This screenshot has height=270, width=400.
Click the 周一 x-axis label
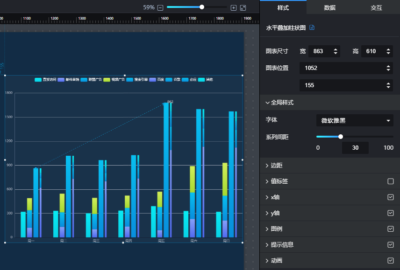tap(31, 241)
